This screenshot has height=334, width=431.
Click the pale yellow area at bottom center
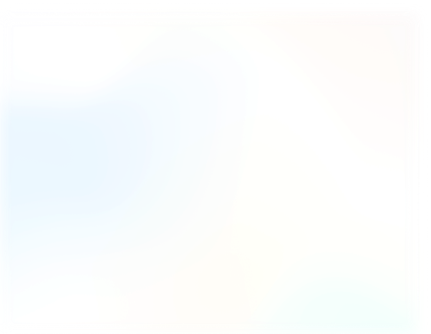pos(215,286)
